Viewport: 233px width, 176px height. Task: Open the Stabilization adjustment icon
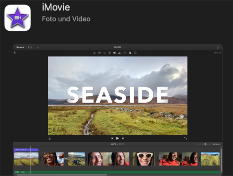(109, 53)
